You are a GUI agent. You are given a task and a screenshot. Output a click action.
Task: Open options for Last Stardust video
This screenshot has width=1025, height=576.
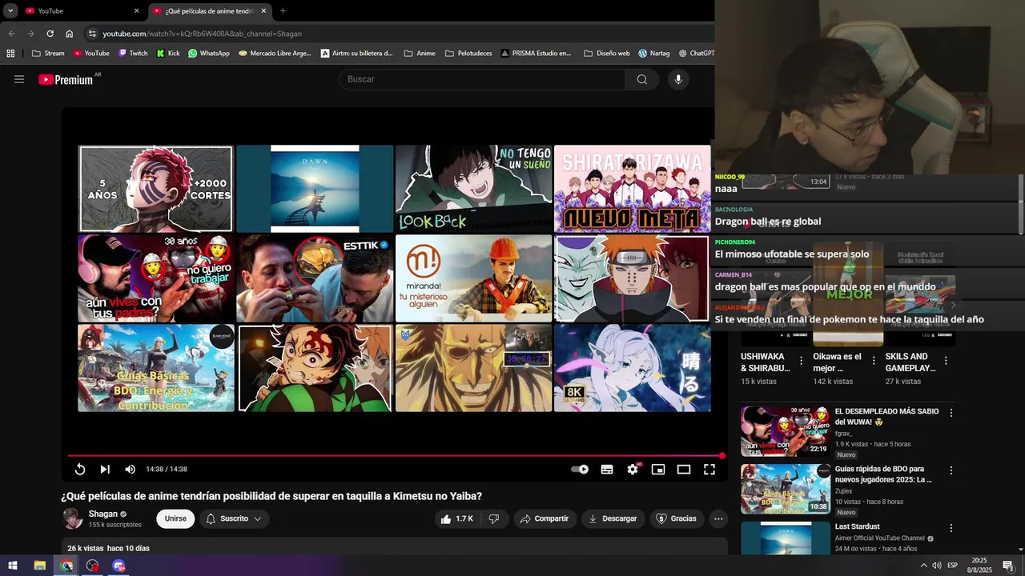pyautogui.click(x=951, y=528)
